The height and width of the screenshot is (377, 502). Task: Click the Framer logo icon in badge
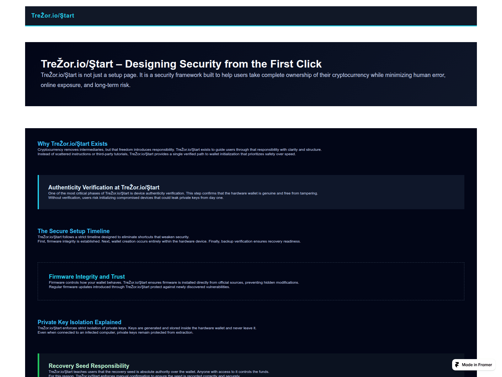coord(457,365)
